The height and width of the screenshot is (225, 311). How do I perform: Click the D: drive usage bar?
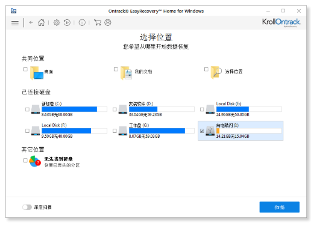(162, 109)
